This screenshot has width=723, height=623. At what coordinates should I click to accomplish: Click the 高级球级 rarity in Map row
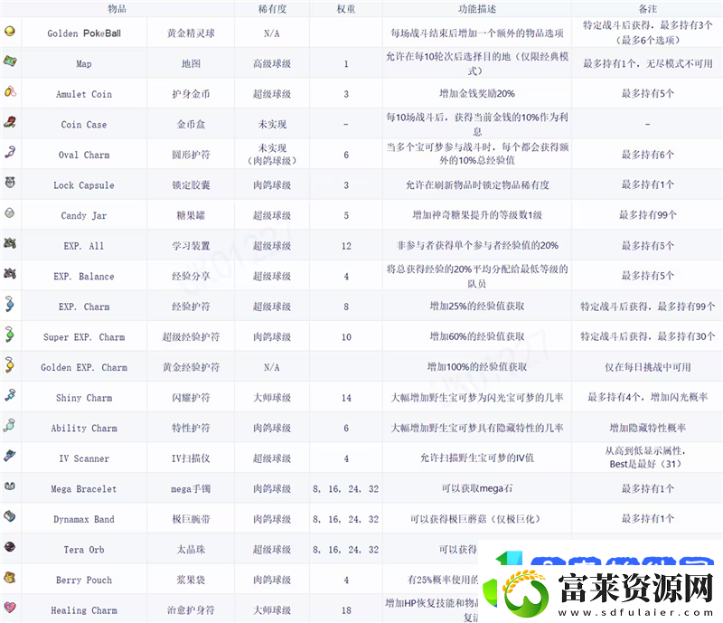272,63
